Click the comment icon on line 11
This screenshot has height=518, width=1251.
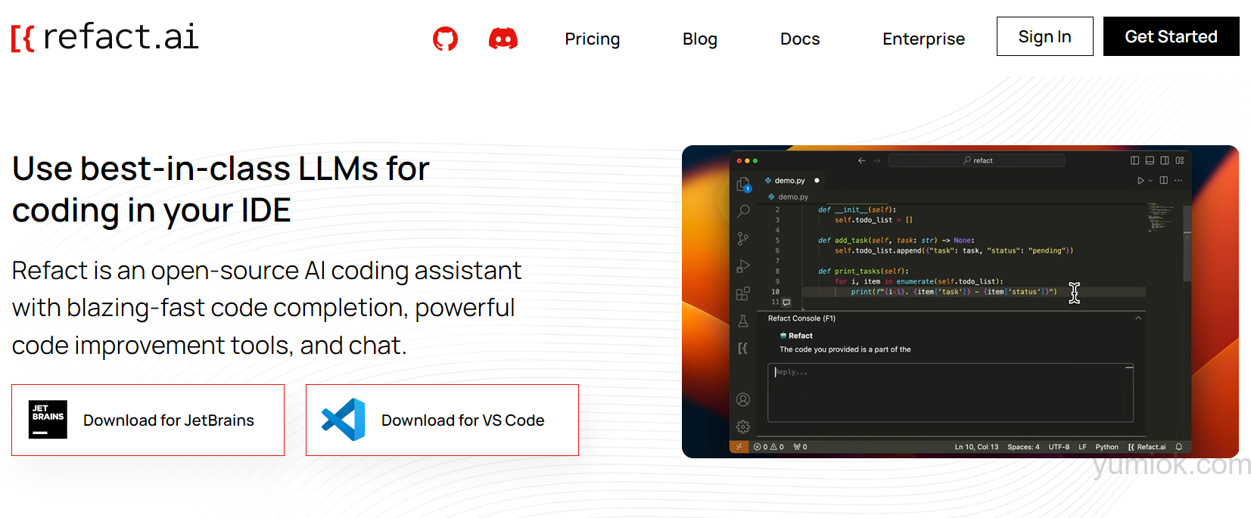click(786, 302)
